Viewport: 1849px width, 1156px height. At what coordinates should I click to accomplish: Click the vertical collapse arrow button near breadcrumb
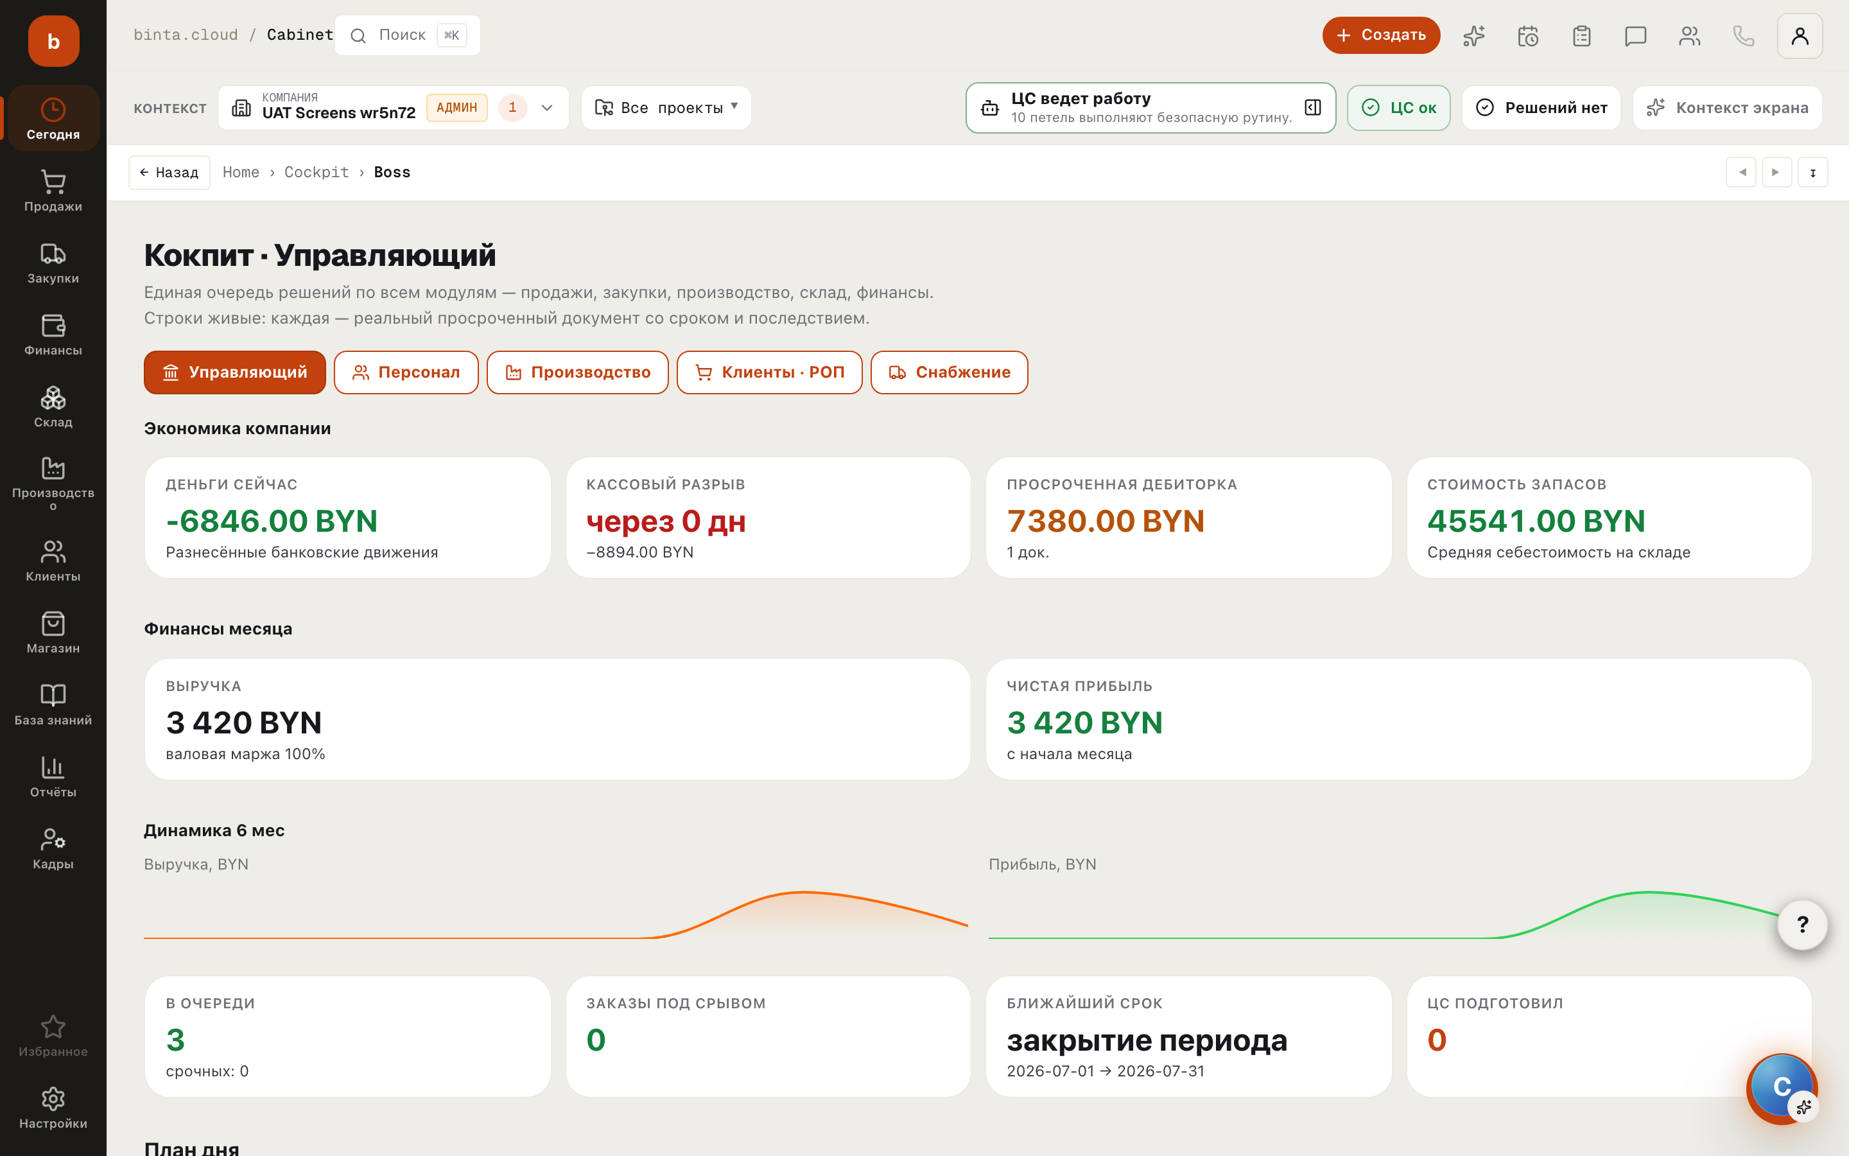1812,172
